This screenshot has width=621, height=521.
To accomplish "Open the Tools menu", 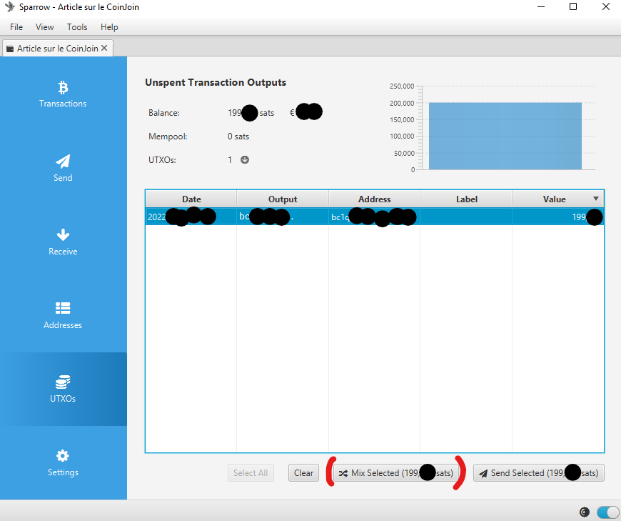I will pos(77,27).
